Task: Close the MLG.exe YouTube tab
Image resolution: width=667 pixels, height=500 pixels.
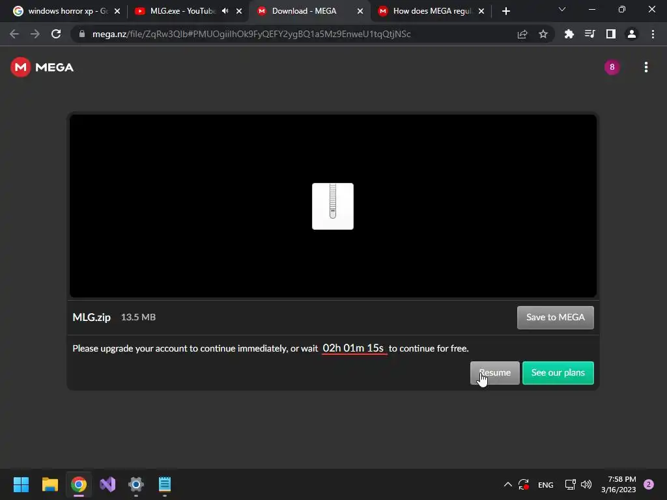Action: 239,11
